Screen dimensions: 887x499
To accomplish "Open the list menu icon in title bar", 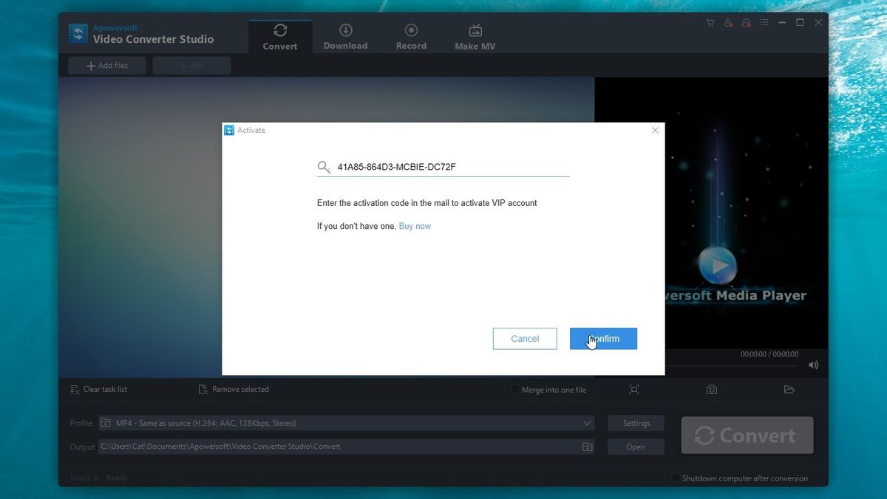I will point(764,23).
